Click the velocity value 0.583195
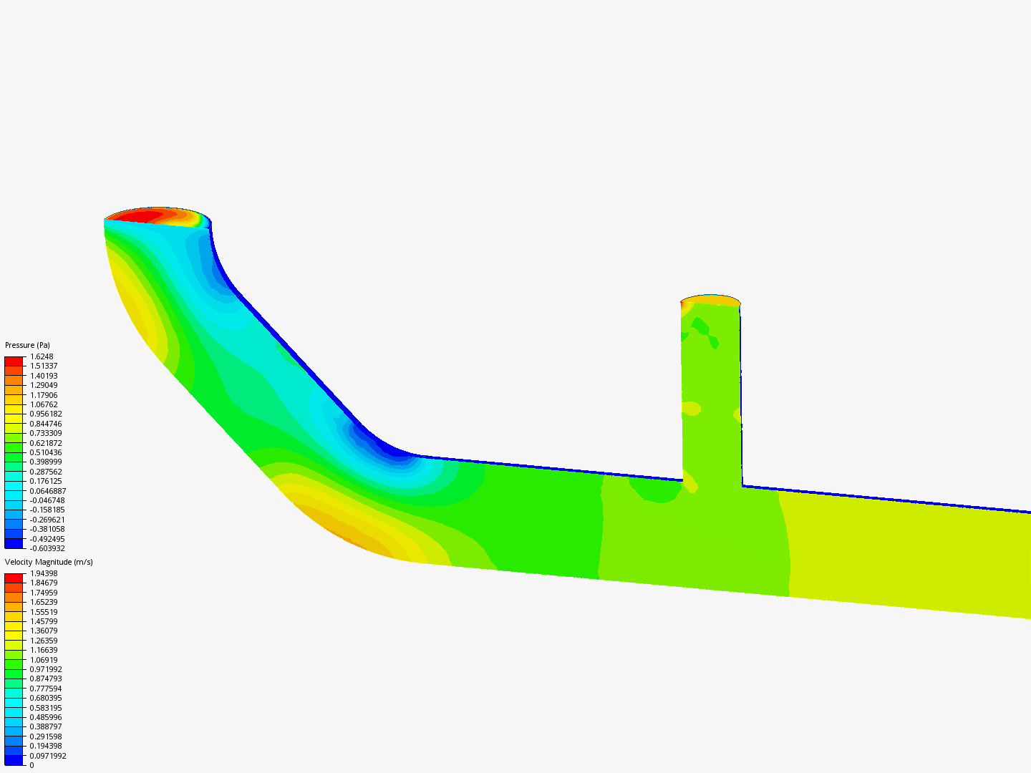The image size is (1031, 773). 46,708
